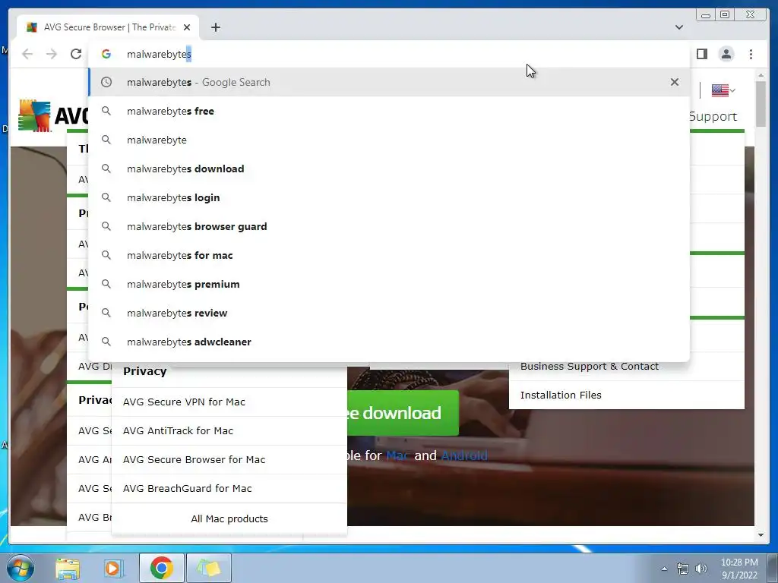This screenshot has width=778, height=583.
Task: Open the Support menu on AVG page
Action: (x=713, y=116)
